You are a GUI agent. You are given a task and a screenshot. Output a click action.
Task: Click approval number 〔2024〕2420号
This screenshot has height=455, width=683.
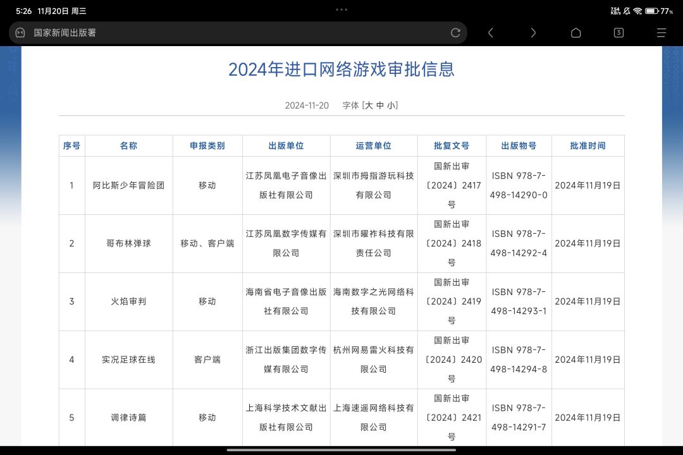(452, 360)
